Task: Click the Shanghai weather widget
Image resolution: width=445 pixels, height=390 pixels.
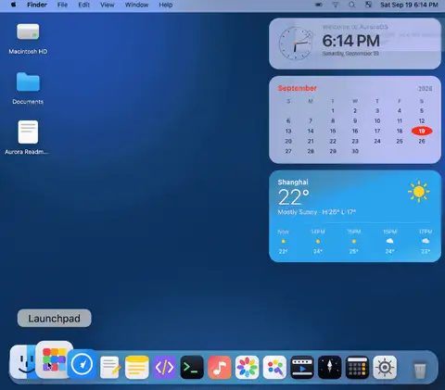Action: (355, 216)
